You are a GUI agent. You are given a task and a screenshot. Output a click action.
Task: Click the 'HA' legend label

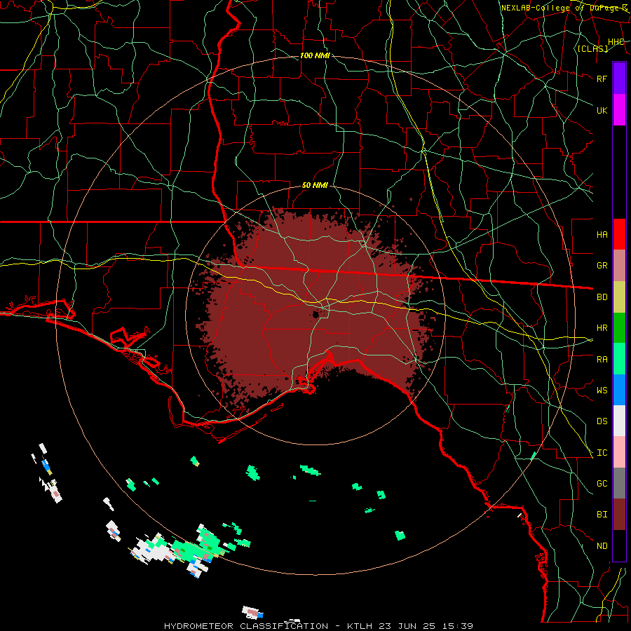602,235
